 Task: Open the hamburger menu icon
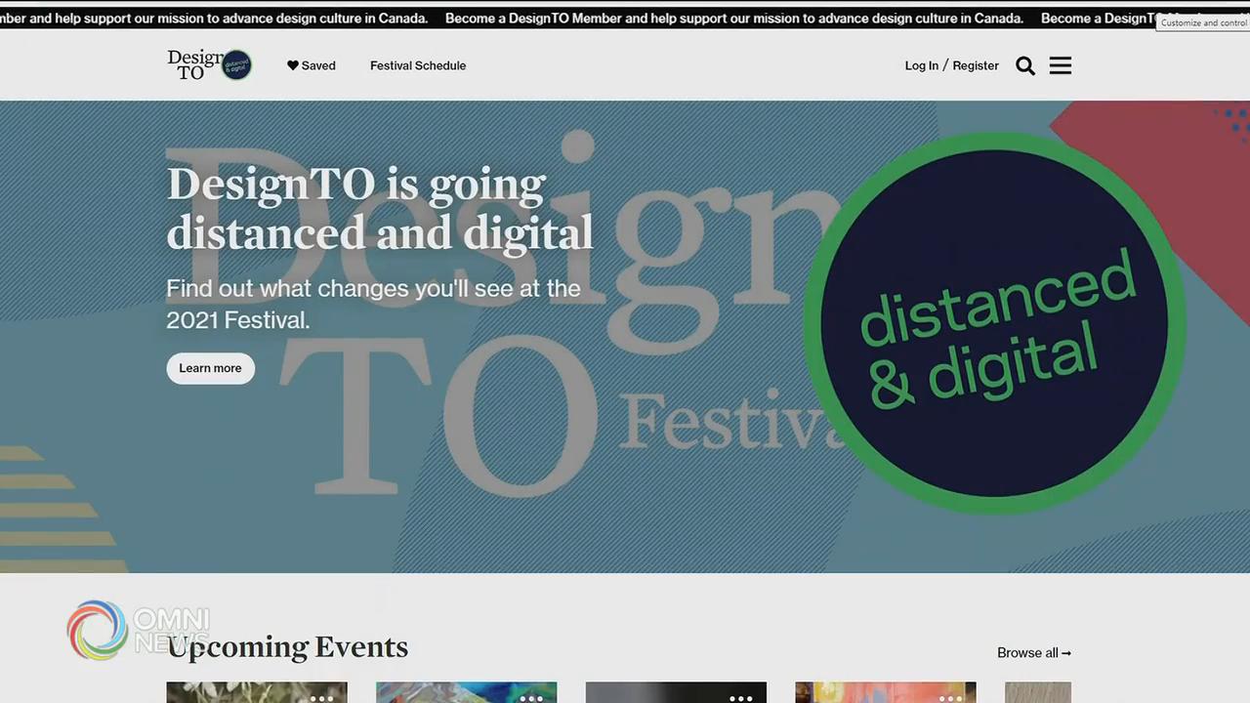pyautogui.click(x=1061, y=65)
